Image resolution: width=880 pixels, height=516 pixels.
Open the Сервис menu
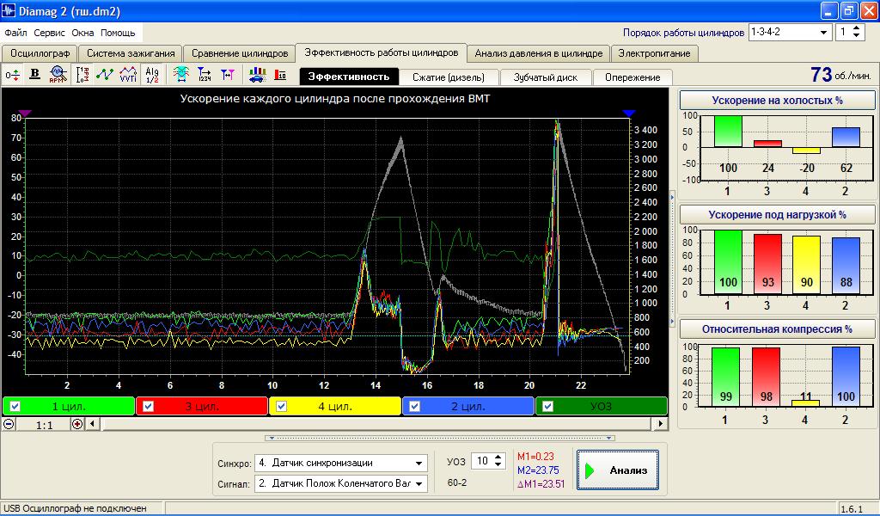click(49, 33)
